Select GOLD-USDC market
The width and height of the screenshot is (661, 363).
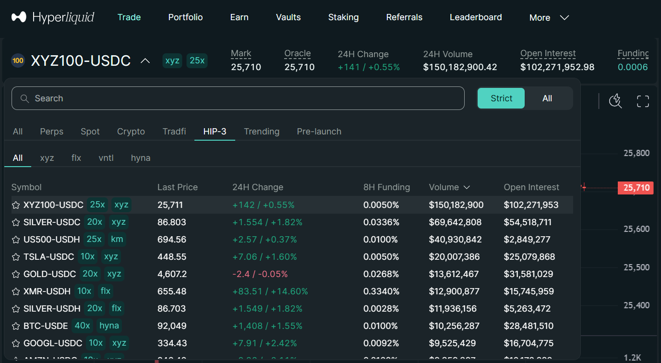pyautogui.click(x=292, y=274)
